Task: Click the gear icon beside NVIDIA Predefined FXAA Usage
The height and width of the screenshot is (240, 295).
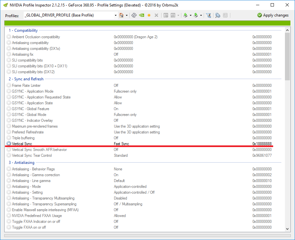Action: (9, 216)
